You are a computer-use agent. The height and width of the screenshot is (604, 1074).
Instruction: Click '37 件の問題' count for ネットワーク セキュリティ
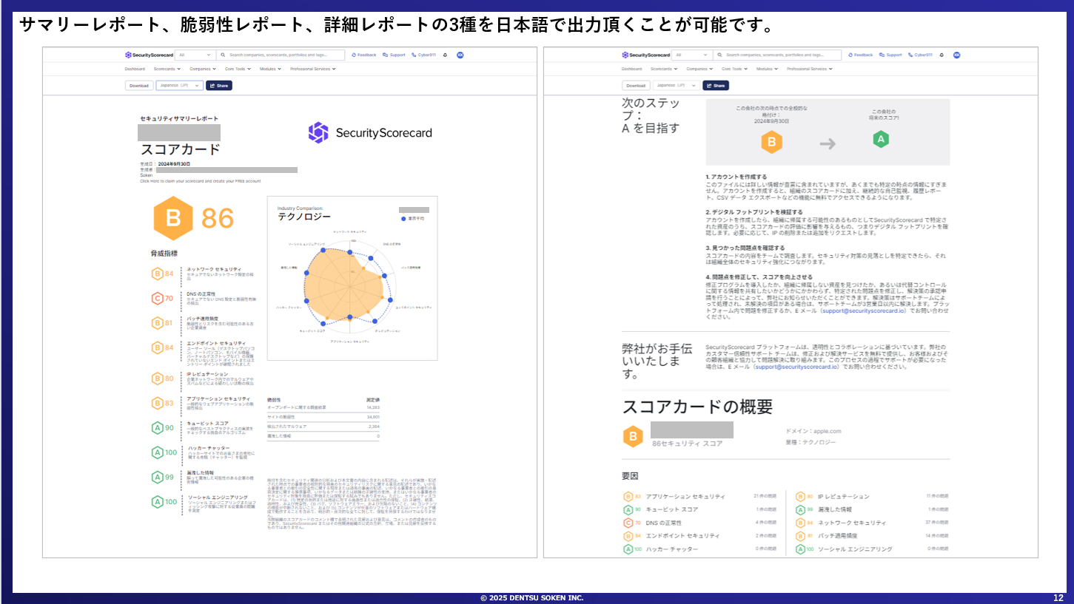[936, 523]
